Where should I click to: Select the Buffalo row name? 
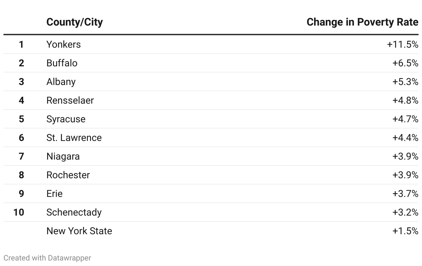point(62,63)
